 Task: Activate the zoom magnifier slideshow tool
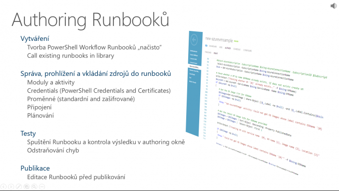click(x=34, y=187)
